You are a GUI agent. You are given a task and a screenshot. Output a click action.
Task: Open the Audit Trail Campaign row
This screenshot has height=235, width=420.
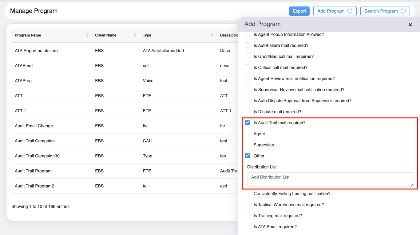[x=35, y=141]
